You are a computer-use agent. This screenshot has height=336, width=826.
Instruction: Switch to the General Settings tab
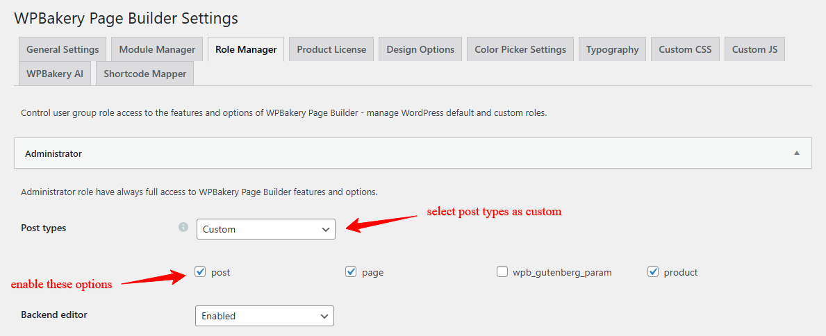(63, 49)
